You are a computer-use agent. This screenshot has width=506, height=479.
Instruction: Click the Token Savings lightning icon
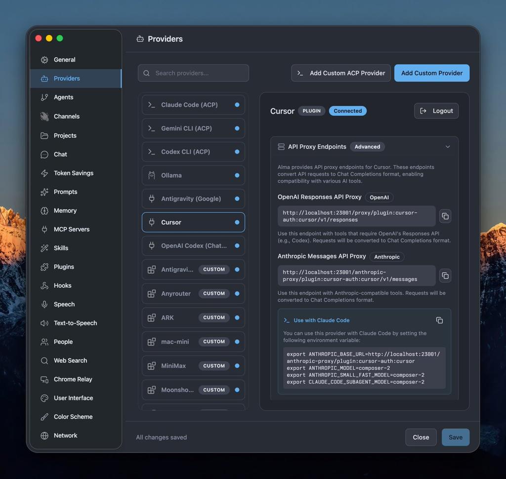tap(44, 173)
